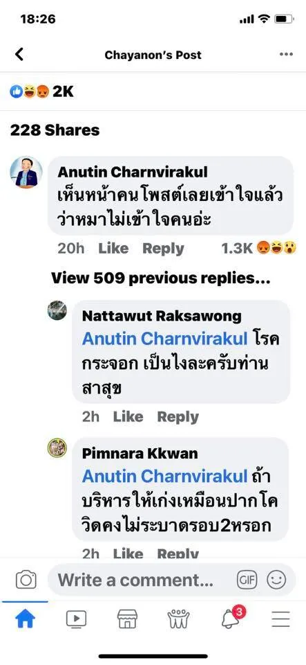Open camera to attach a photo
This screenshot has width=306, height=665.
[x=26, y=580]
